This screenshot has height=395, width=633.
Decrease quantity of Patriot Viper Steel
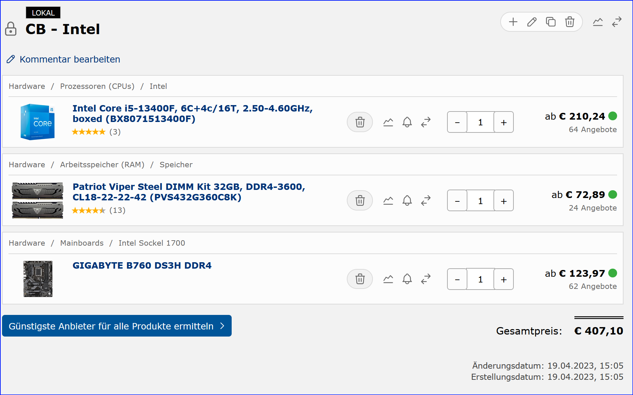(x=457, y=201)
